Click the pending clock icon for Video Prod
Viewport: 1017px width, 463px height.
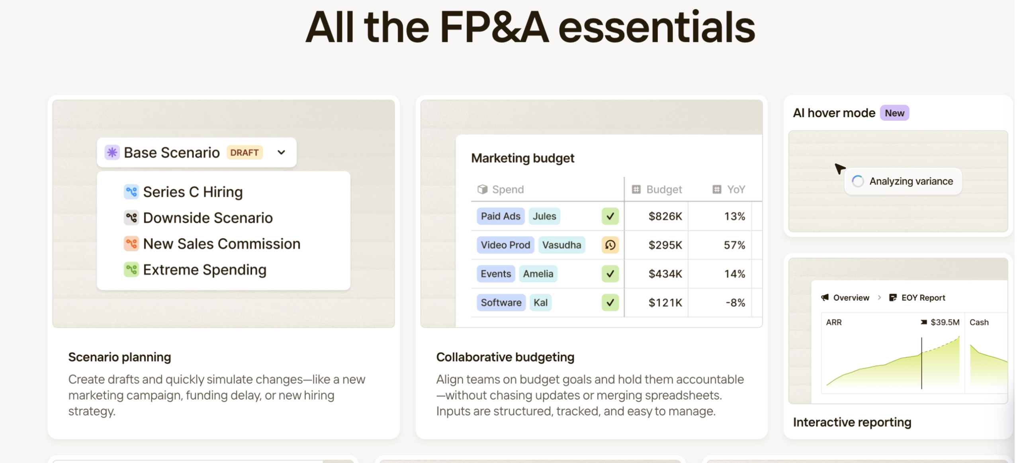tap(610, 245)
